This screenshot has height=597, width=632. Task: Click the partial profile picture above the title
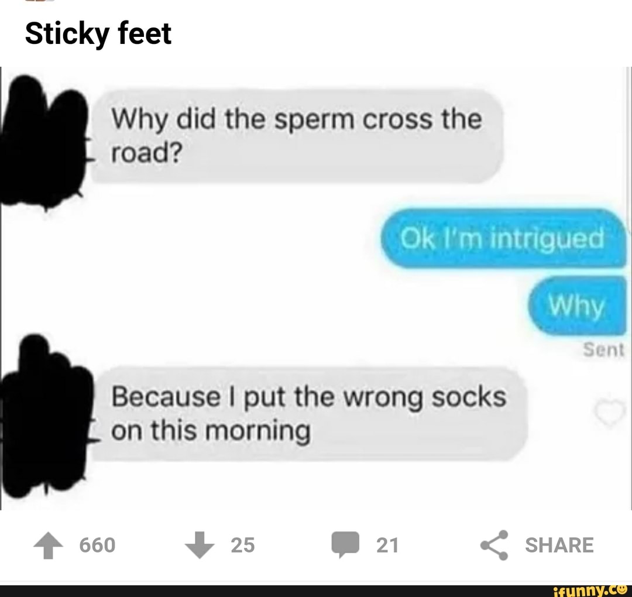[40, 2]
